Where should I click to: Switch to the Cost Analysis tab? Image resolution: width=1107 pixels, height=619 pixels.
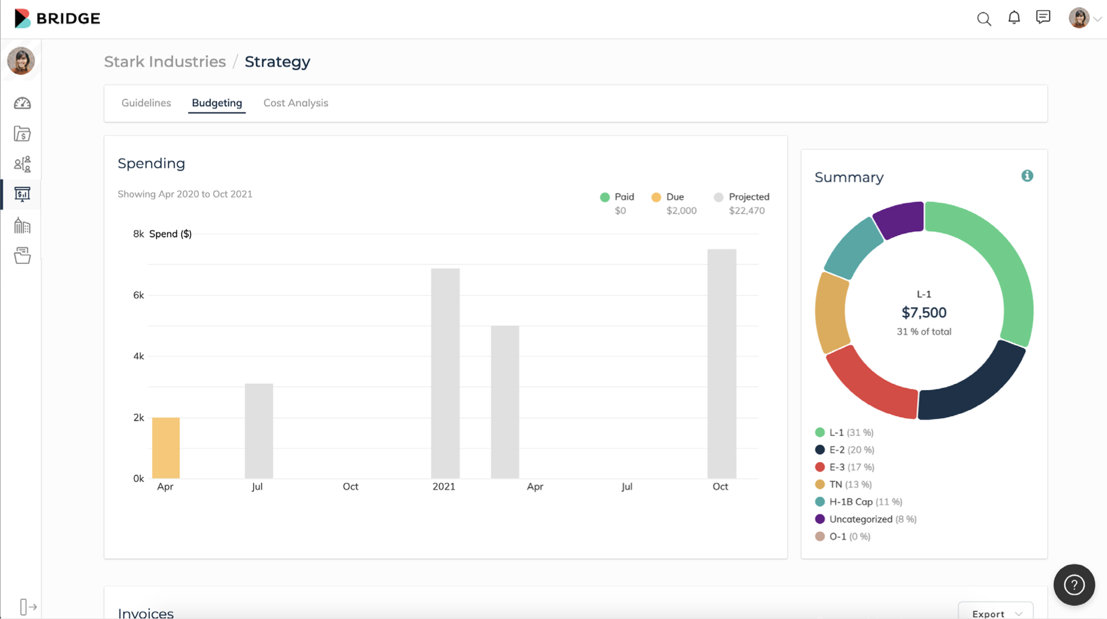click(296, 103)
